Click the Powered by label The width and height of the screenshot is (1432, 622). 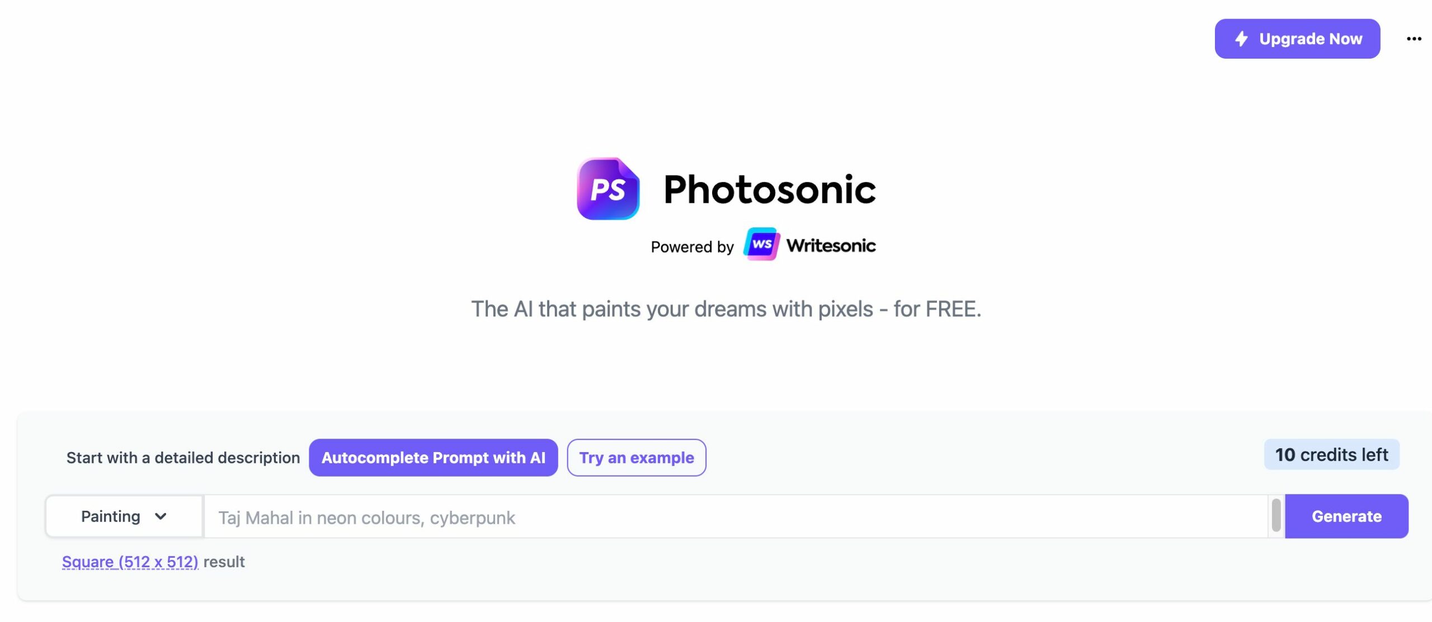click(692, 246)
